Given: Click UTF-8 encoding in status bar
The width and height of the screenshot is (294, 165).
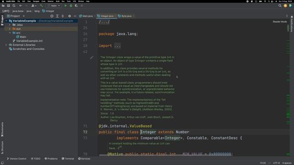Looking at the screenshot, I should point(277,163).
